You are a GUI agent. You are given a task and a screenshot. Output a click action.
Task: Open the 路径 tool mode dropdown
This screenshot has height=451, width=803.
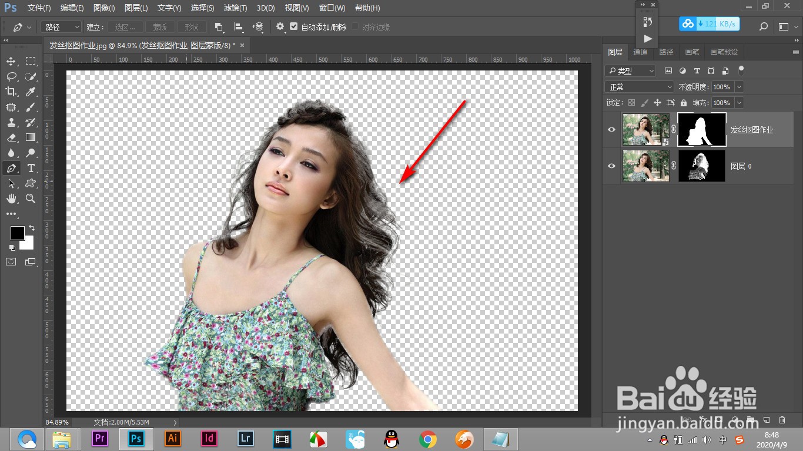[61, 27]
